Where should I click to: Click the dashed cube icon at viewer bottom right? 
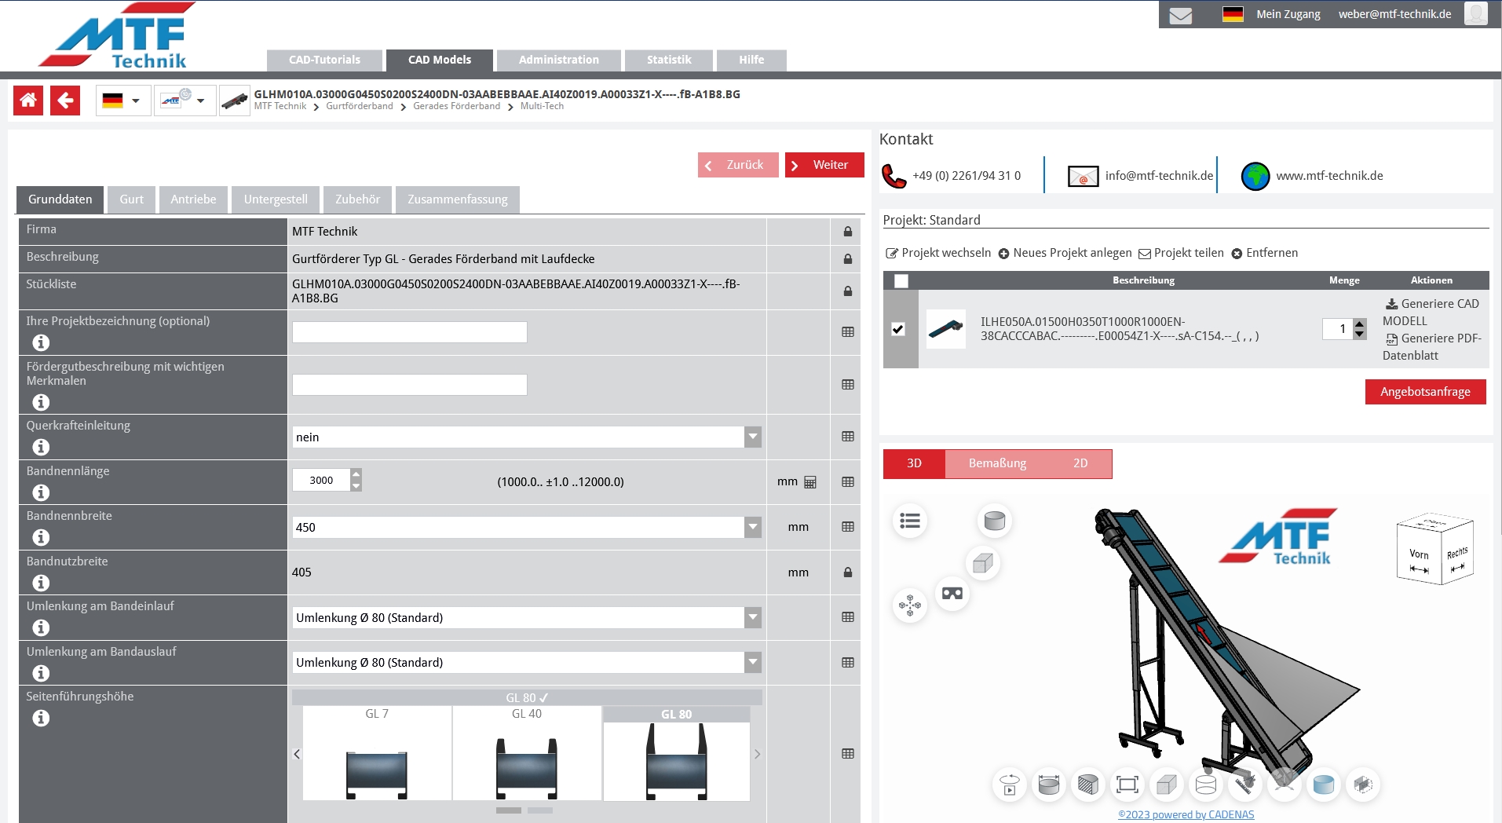point(1363,784)
